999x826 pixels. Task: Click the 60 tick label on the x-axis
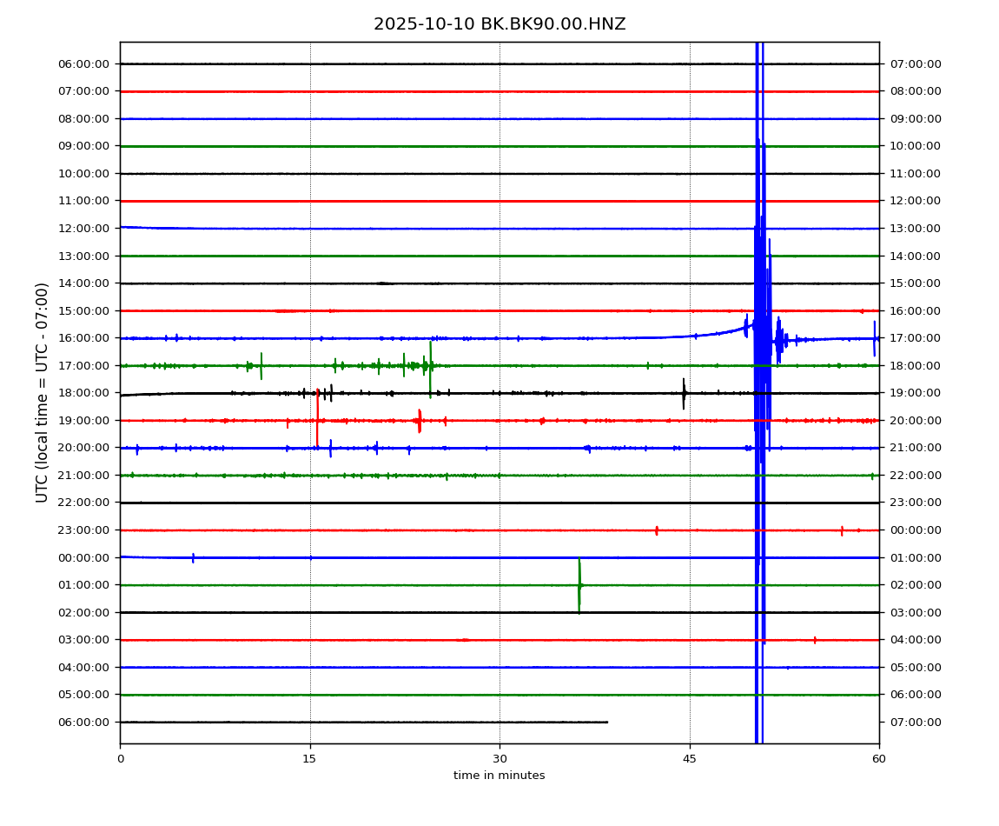pyautogui.click(x=879, y=759)
